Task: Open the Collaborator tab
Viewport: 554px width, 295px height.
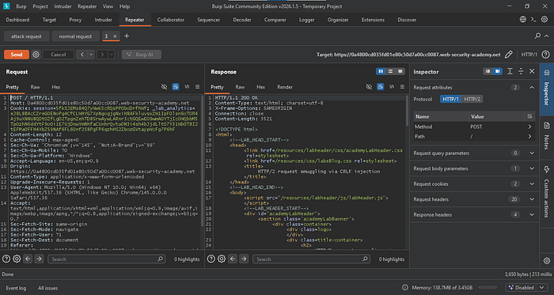Action: [171, 20]
